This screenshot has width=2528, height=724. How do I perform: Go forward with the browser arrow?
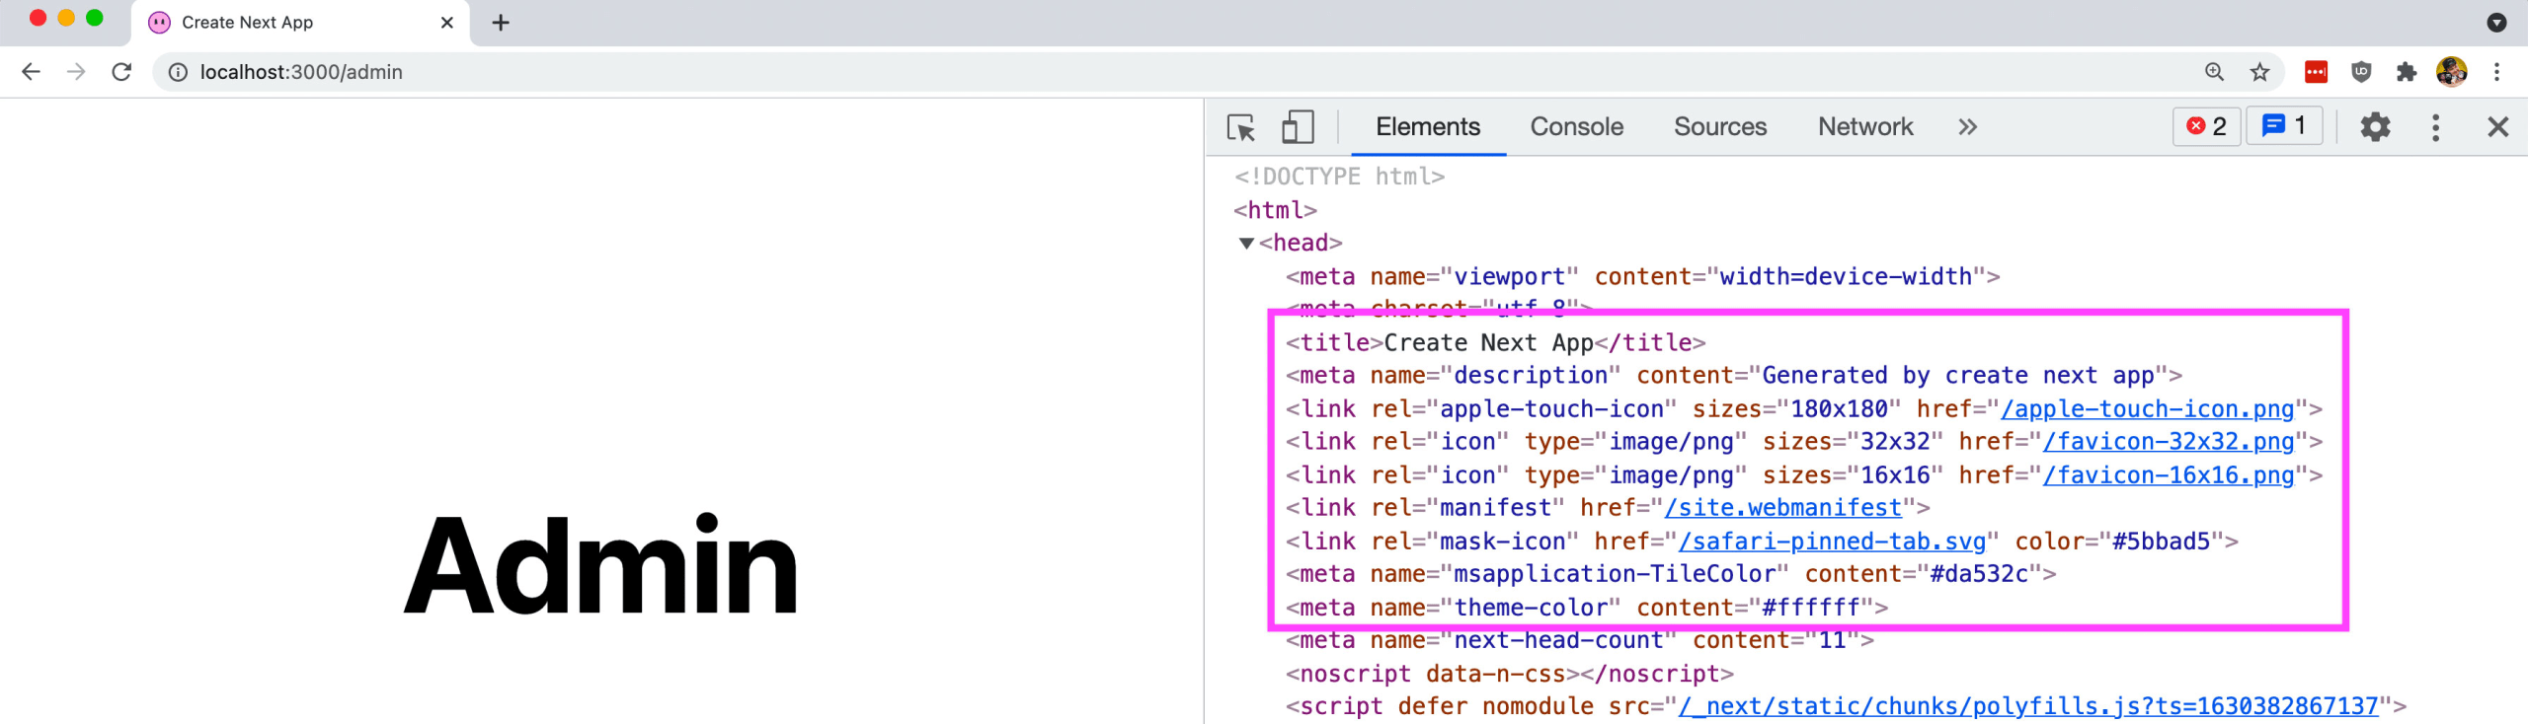pyautogui.click(x=76, y=72)
